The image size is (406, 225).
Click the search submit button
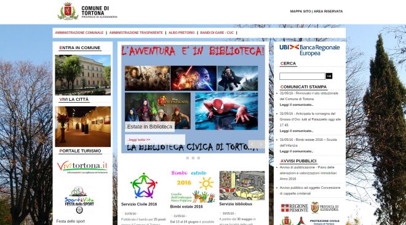329,76
